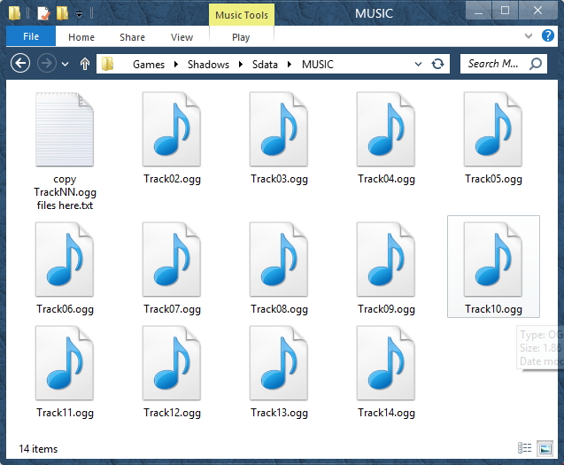Switch to Large icons view layout

546,448
